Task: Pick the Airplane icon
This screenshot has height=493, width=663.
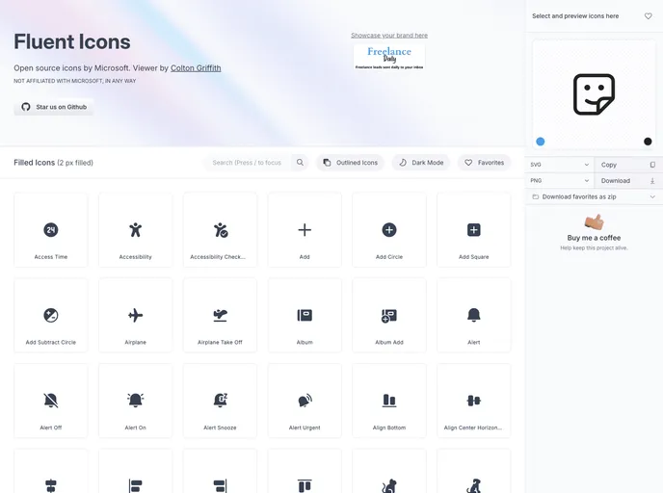Action: 135,315
